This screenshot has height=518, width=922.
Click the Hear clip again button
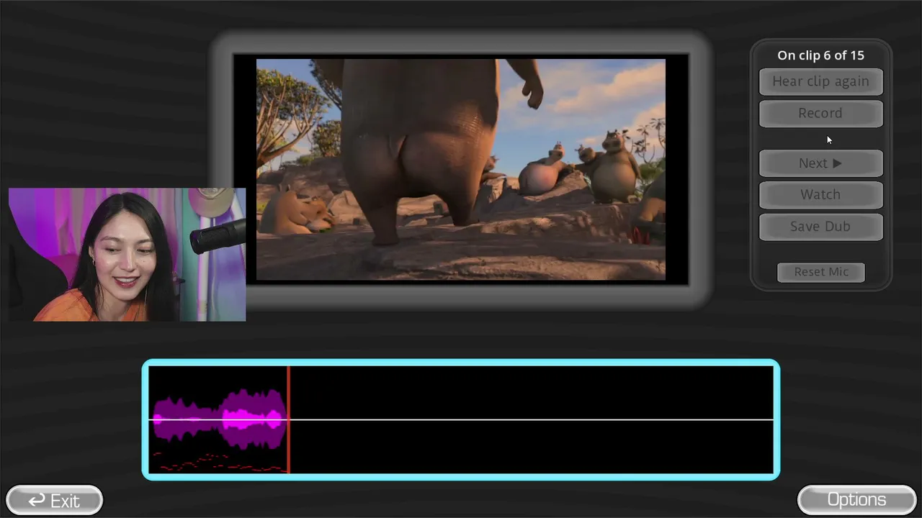coord(820,81)
